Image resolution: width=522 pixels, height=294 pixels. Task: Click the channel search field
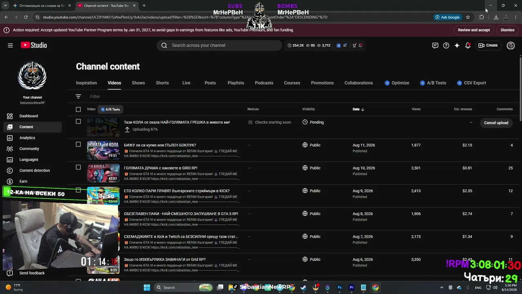pos(219,45)
